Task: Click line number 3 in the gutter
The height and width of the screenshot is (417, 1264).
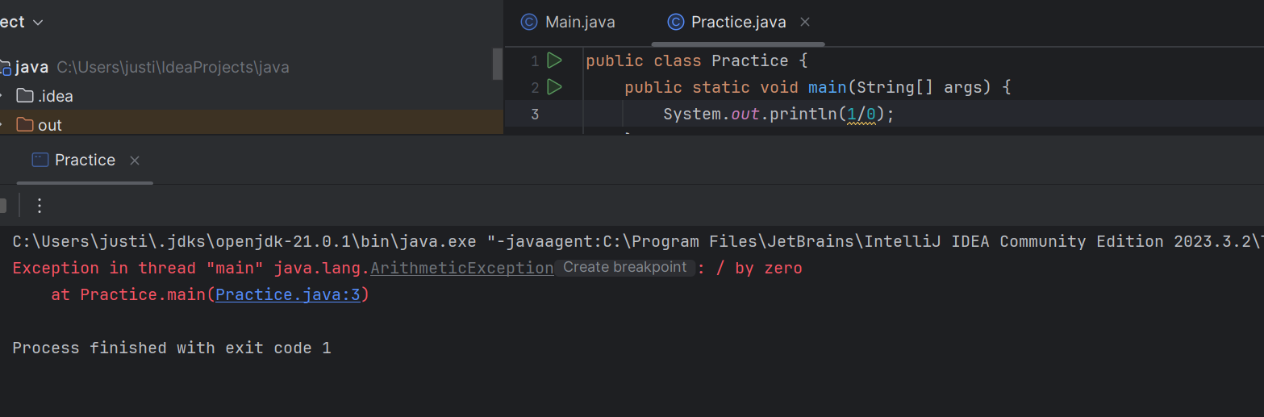Action: coord(535,115)
